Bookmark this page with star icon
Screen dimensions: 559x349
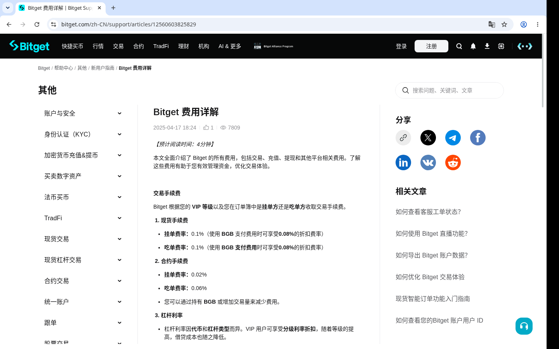click(x=504, y=24)
